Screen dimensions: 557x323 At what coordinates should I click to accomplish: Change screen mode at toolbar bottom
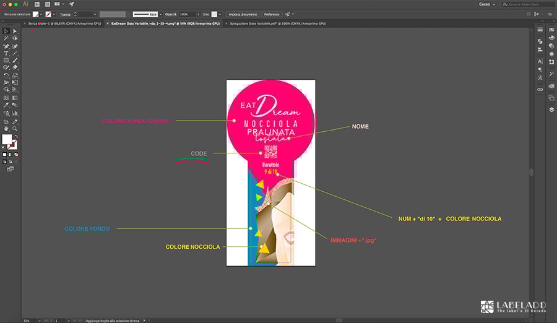point(11,169)
